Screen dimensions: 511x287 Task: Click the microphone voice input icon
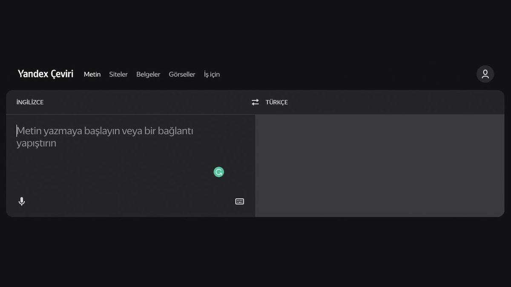tap(22, 202)
